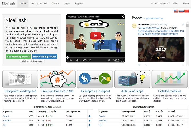
Task: Switch to Russian via the flag icon
Action: point(181,11)
